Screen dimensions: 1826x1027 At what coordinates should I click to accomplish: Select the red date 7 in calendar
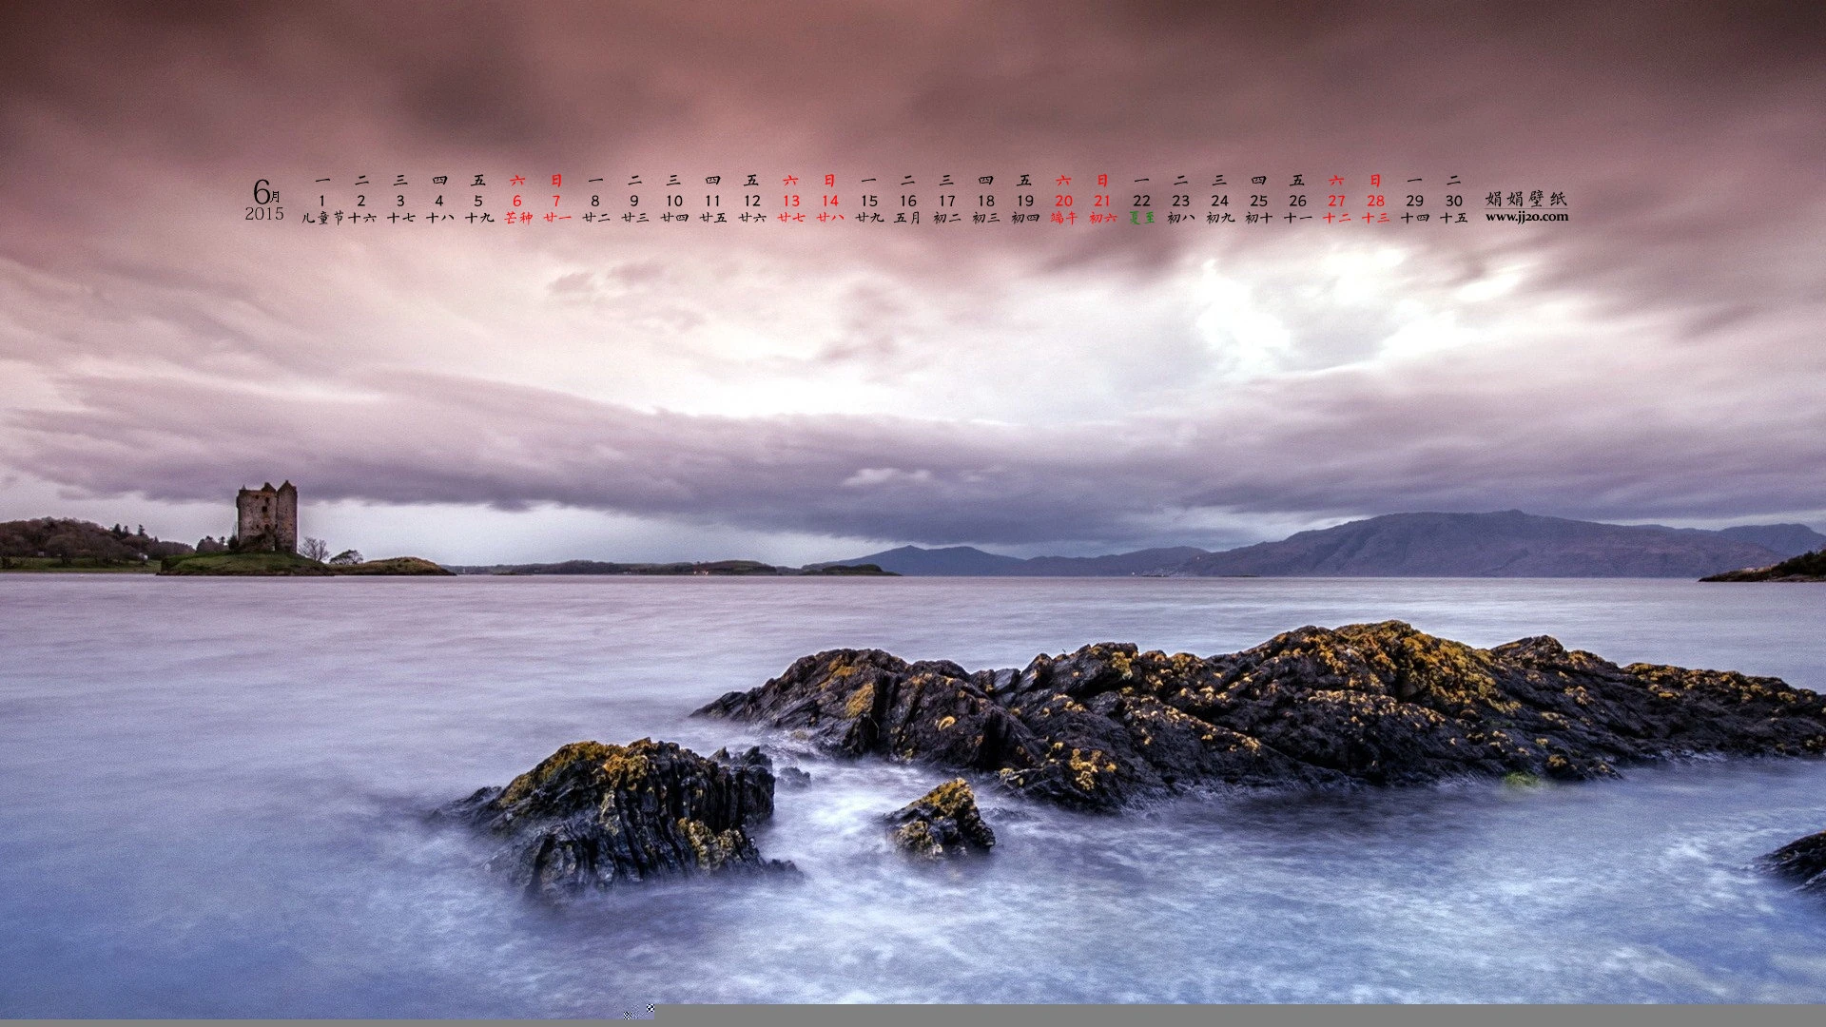pyautogui.click(x=556, y=201)
